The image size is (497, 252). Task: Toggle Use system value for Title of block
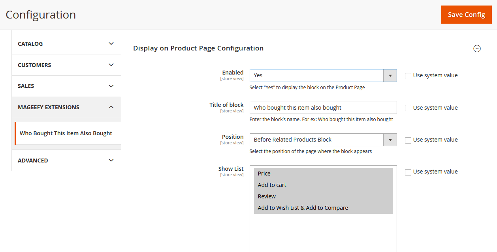tap(408, 108)
